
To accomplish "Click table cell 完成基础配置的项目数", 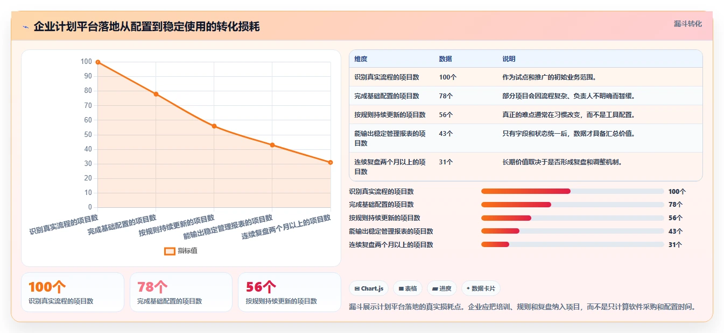I will (386, 96).
